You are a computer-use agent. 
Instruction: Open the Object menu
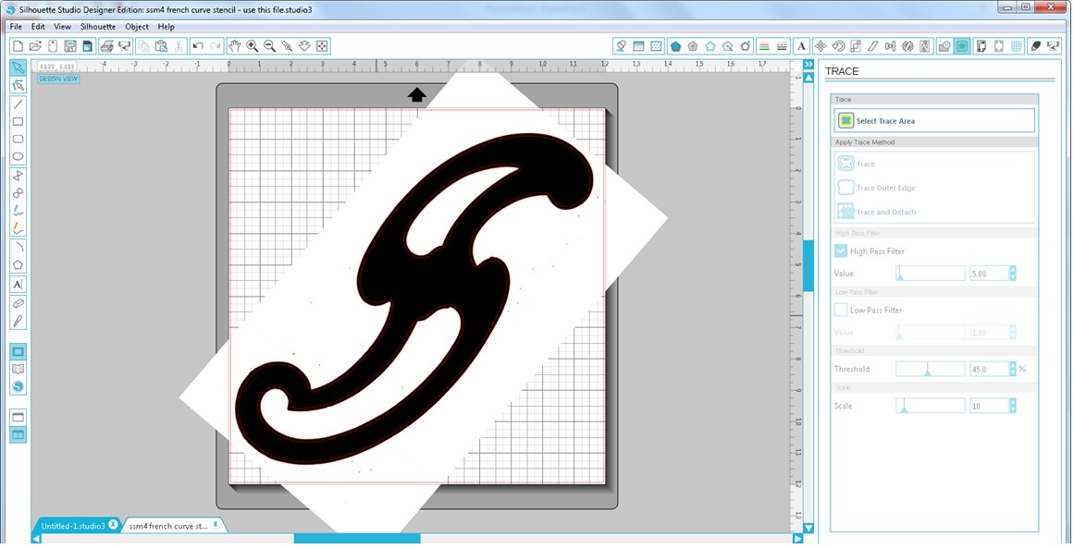(x=137, y=27)
